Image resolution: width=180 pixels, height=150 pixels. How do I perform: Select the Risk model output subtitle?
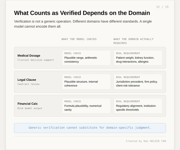30,108
